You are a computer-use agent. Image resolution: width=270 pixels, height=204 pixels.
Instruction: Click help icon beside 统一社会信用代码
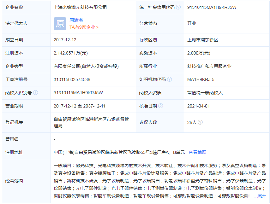(x=178, y=7)
